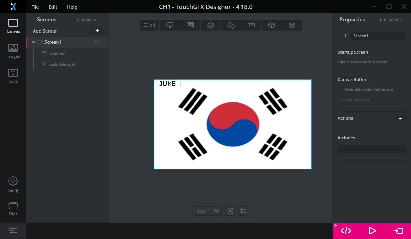Open Containers widget category with layers icon
Image resolution: width=411 pixels, height=239 pixels.
(x=211, y=25)
